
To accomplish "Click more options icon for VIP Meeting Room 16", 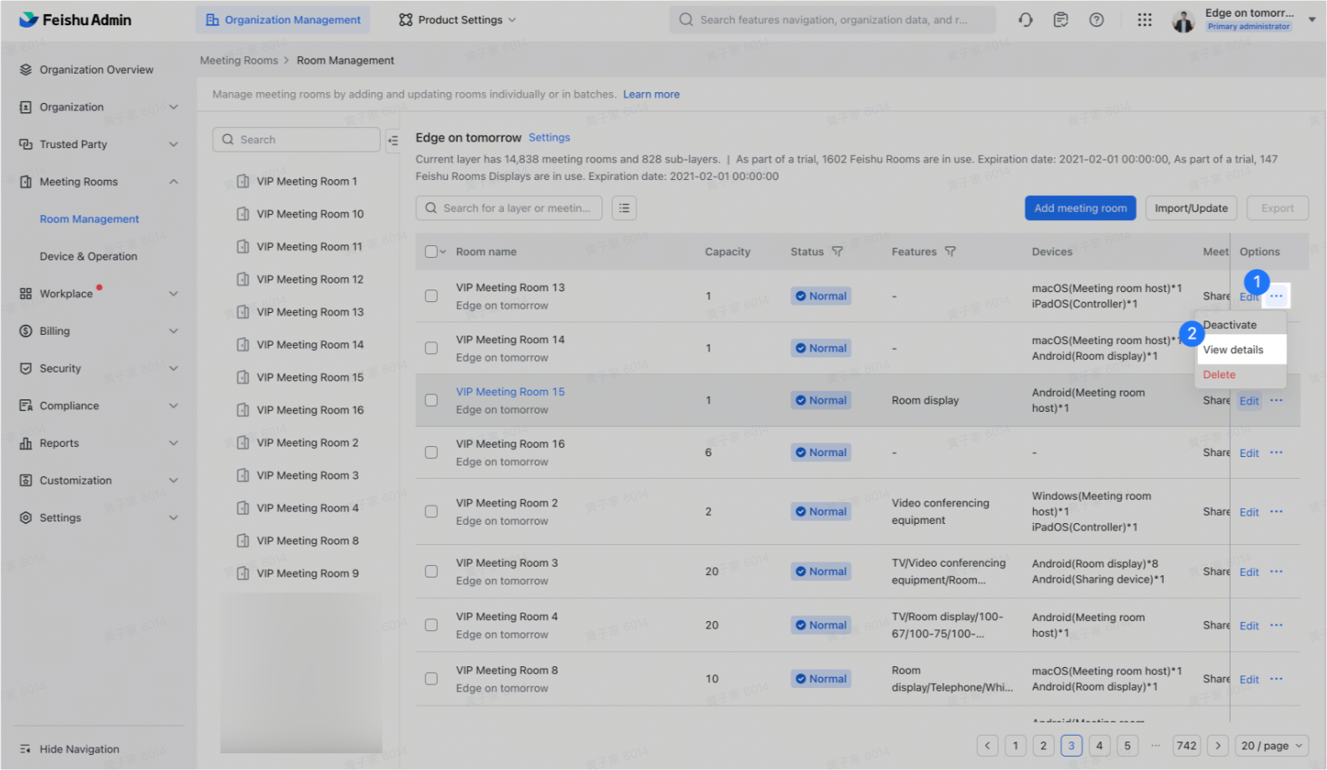I will click(x=1276, y=453).
